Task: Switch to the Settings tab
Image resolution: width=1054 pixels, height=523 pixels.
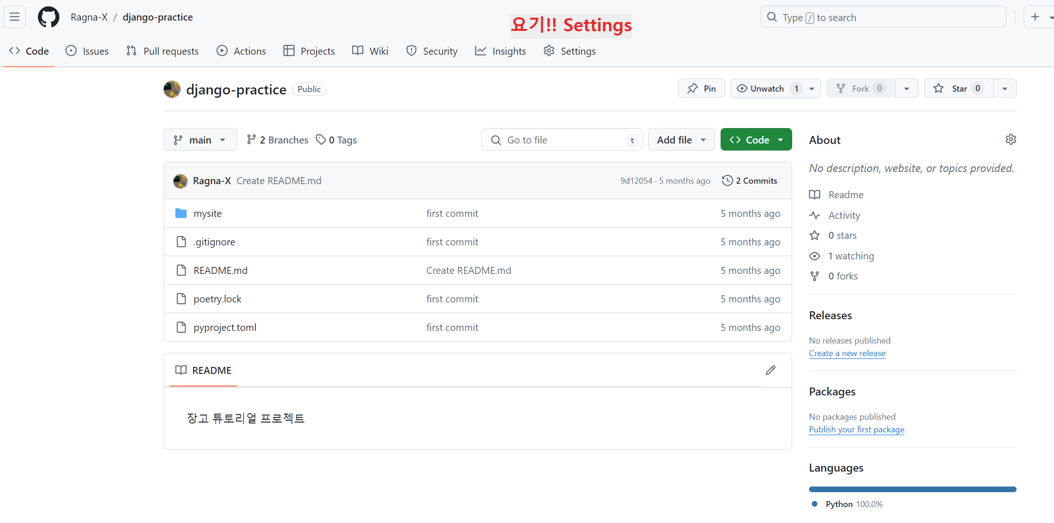Action: 570,51
